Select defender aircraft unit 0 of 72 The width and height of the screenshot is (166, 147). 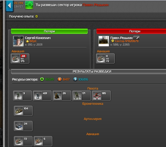105,58
